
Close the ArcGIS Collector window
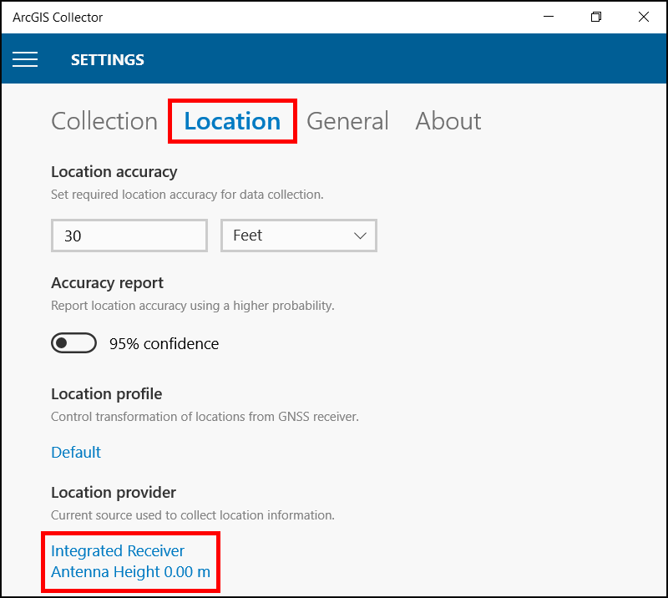643,17
